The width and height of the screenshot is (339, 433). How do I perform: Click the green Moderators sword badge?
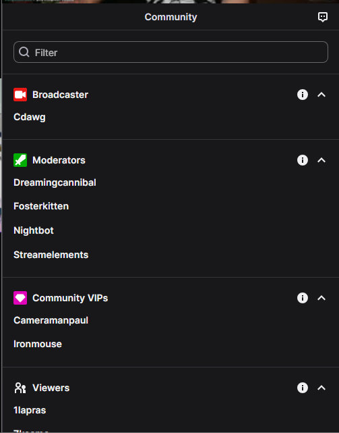20,160
